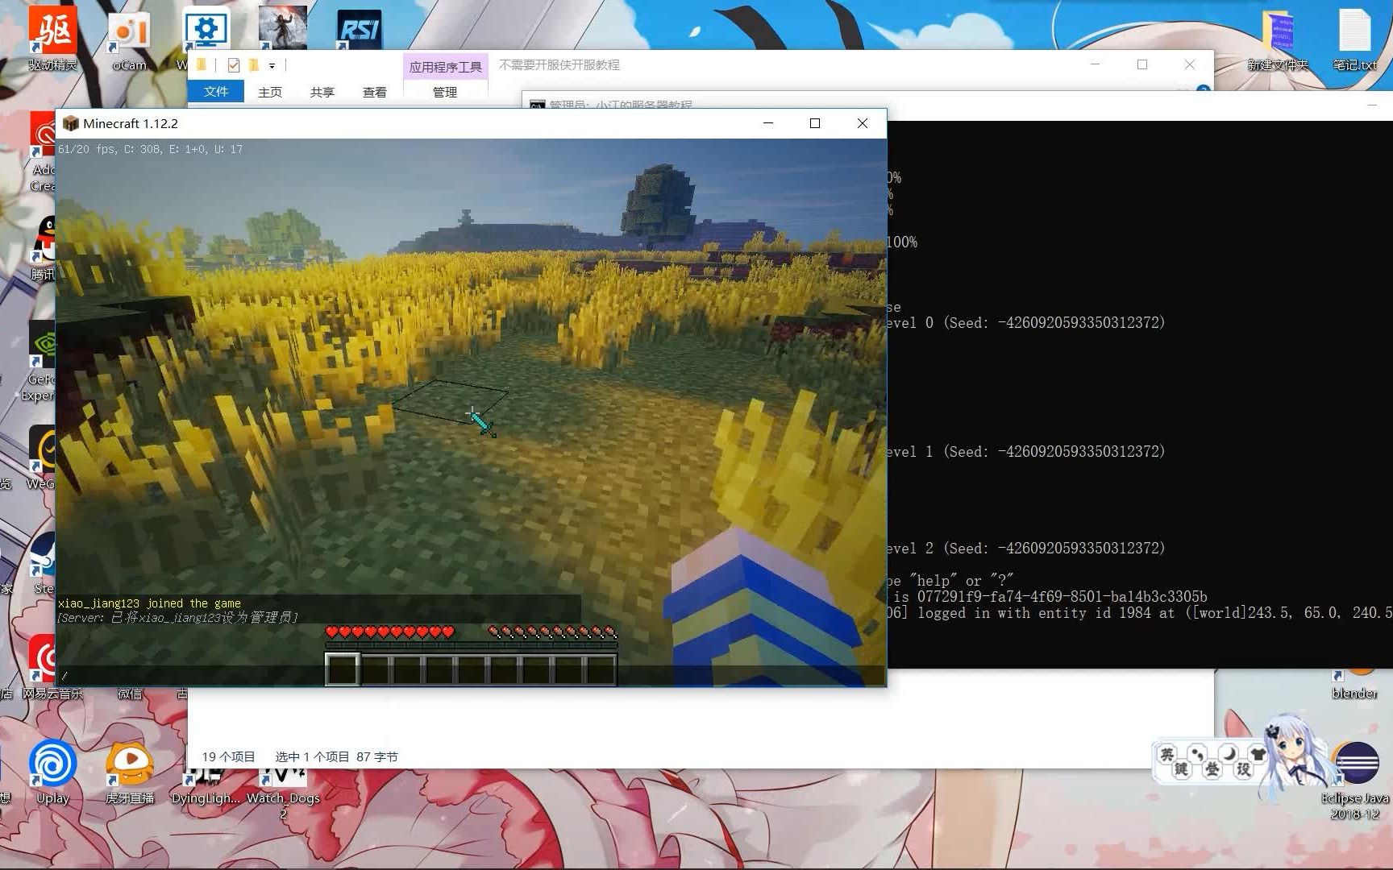
Task: Click Explorer properties checkmark toolbar icon
Action: click(234, 65)
